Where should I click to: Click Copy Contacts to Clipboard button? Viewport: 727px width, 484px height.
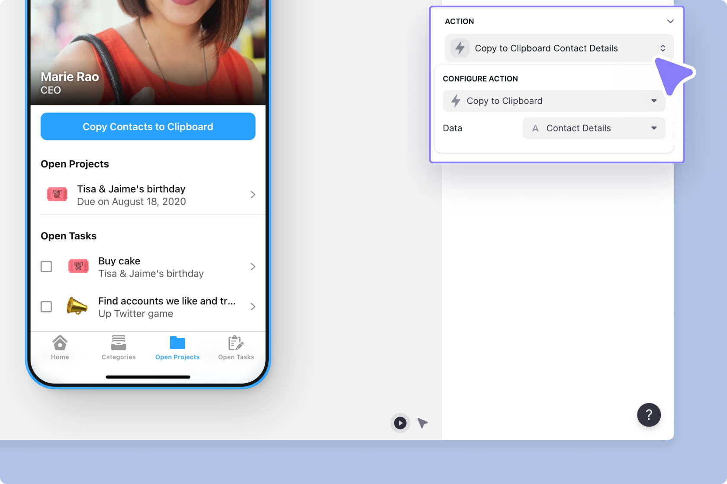(148, 126)
